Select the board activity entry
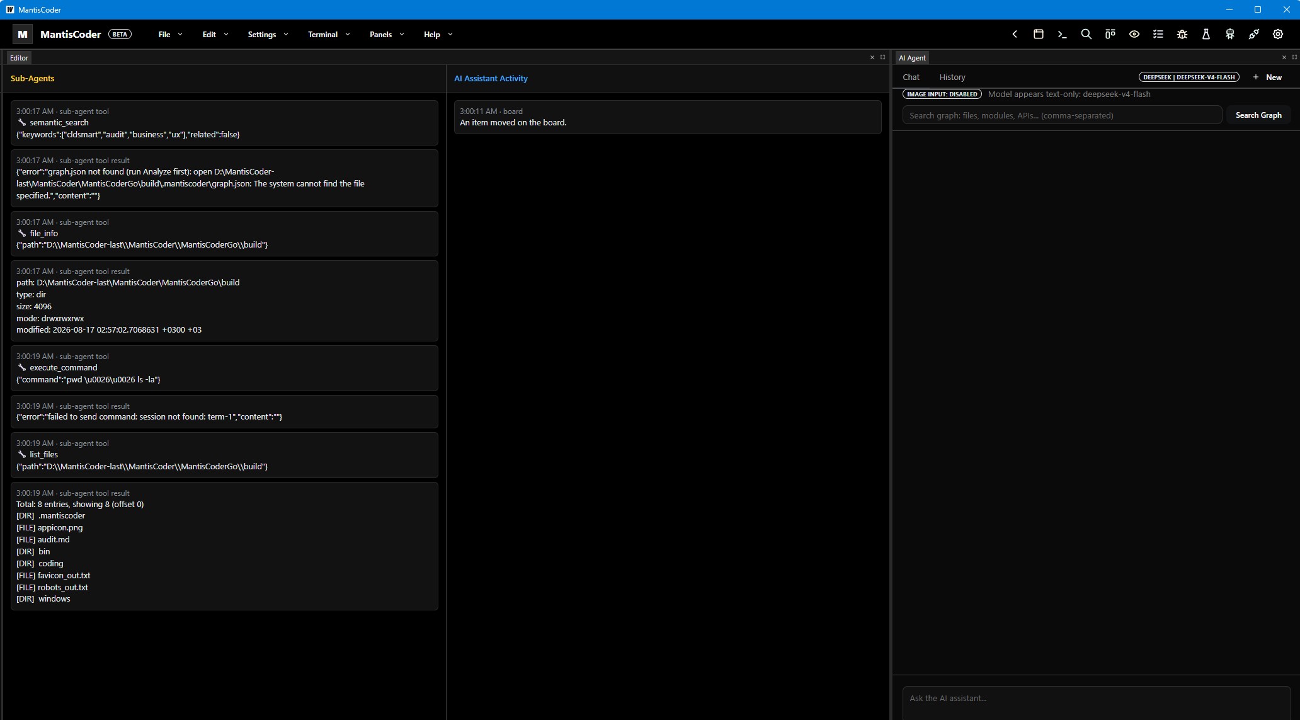 pos(668,117)
